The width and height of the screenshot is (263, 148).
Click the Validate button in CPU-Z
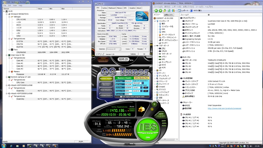(133, 54)
